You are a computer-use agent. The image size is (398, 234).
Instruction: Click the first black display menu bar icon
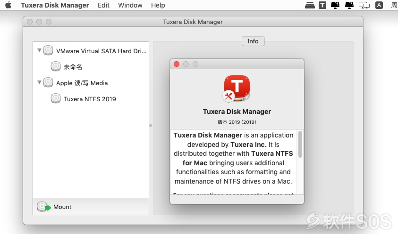(335, 5)
